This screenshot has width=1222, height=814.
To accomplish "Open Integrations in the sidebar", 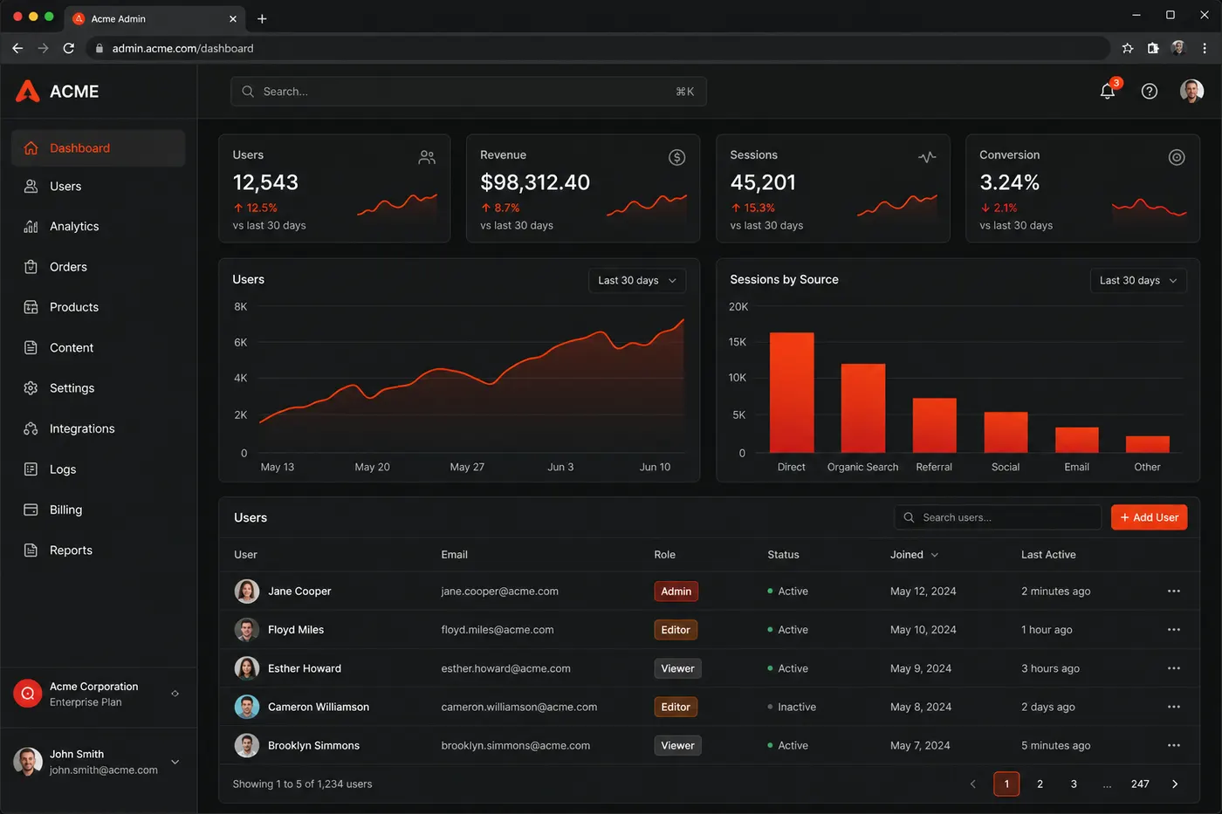I will pos(98,428).
